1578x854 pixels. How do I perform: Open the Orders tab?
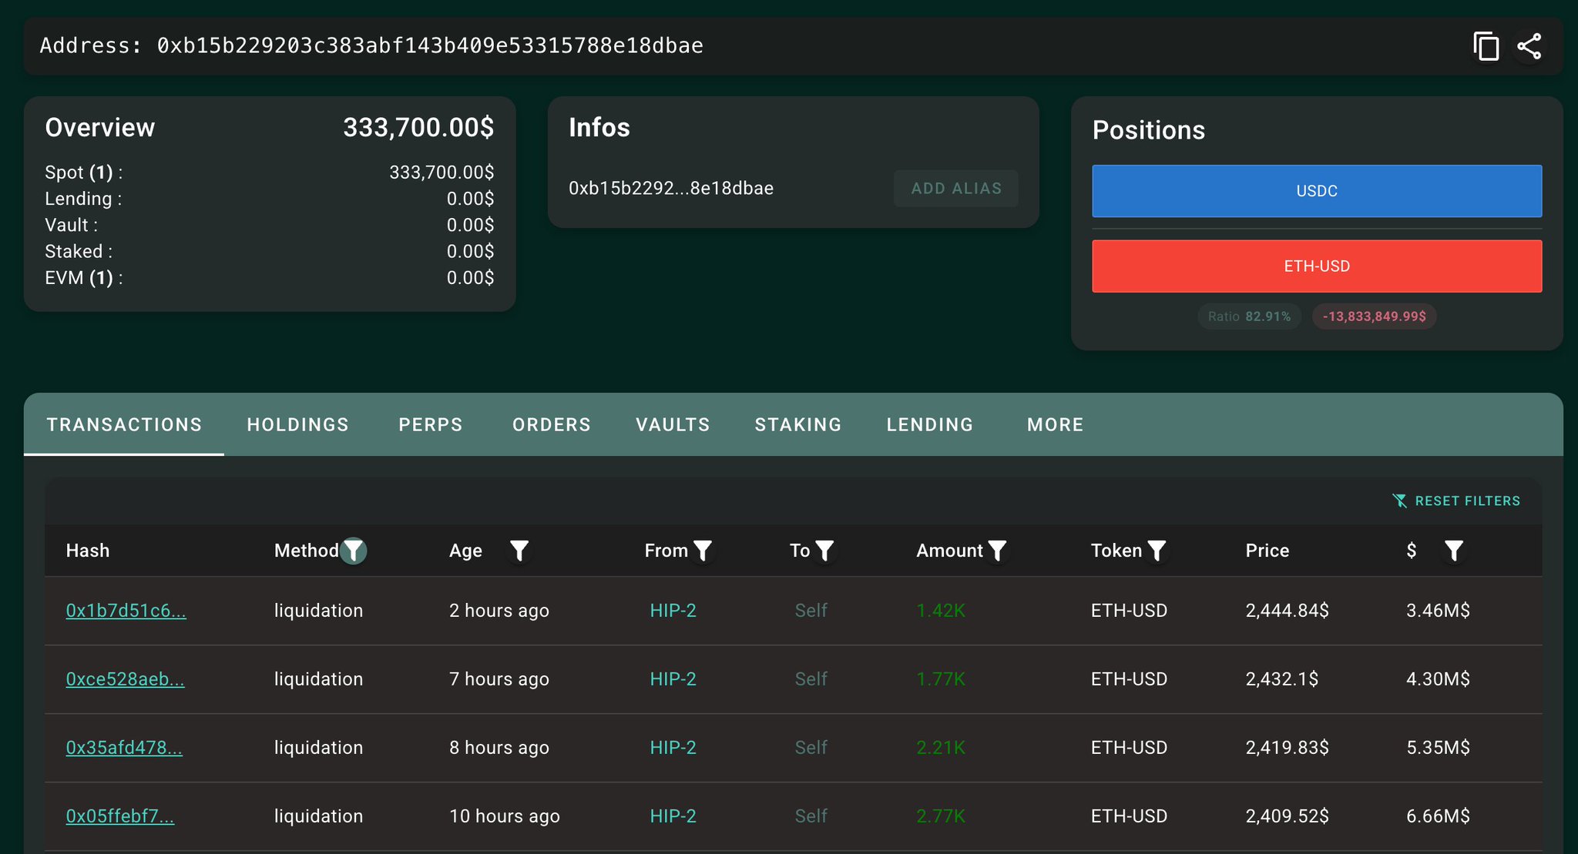click(552, 424)
